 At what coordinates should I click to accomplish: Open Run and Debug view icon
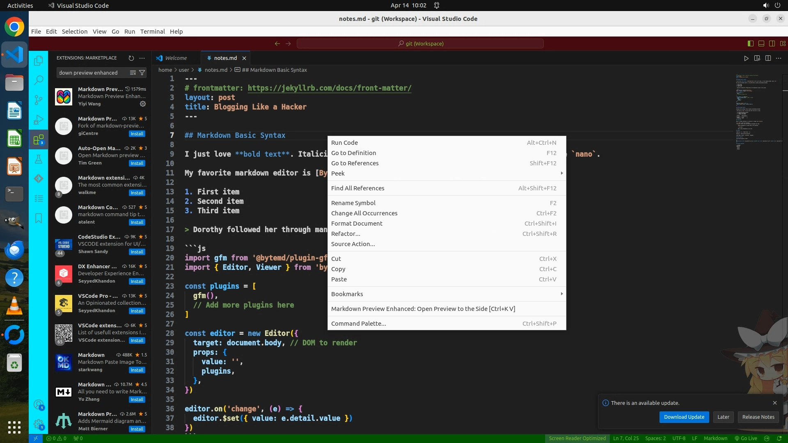(x=39, y=120)
